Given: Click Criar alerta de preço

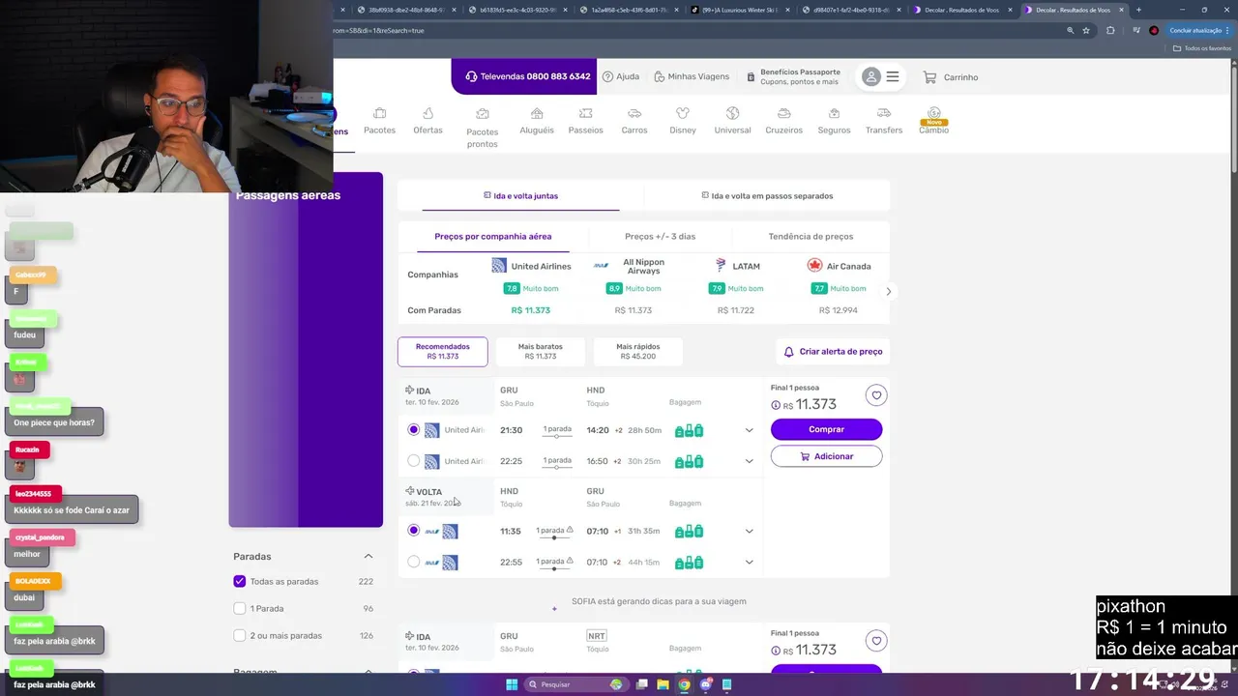Looking at the screenshot, I should tap(833, 352).
